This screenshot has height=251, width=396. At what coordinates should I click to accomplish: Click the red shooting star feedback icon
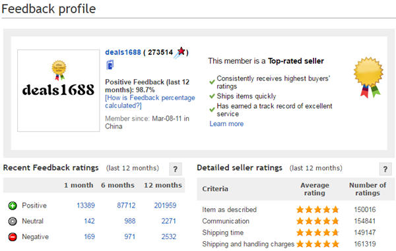(x=180, y=53)
